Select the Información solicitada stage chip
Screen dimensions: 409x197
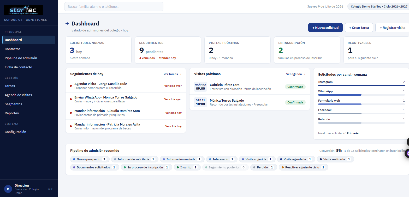tap(135, 159)
